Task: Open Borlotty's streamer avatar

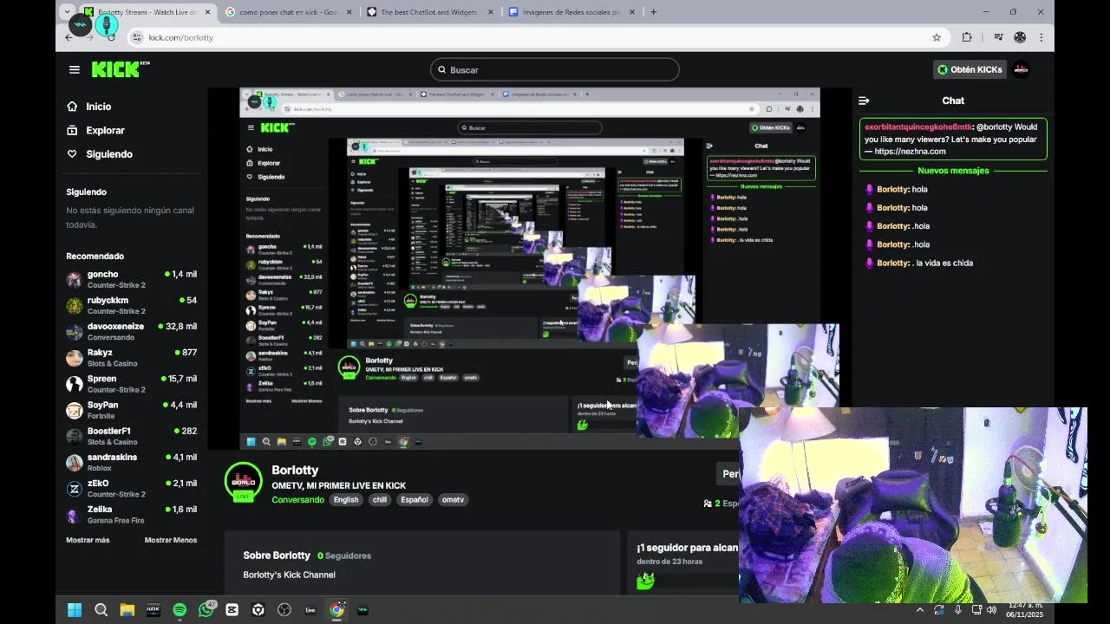Action: [243, 482]
